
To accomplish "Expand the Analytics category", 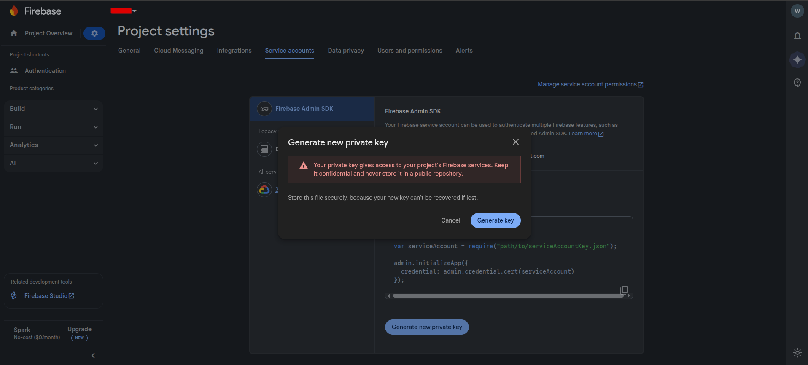I will coord(54,145).
